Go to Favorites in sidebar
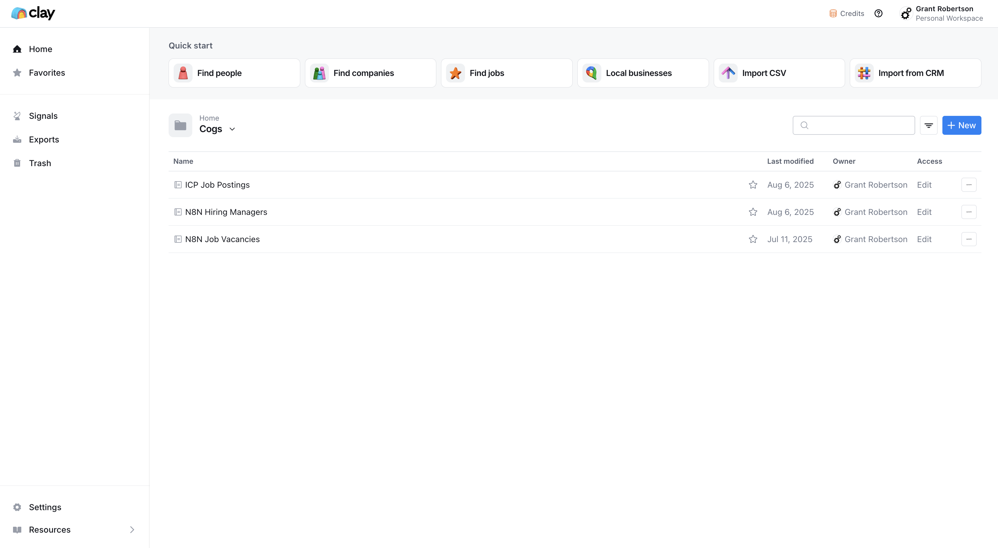Viewport: 998px width, 548px height. pos(47,73)
